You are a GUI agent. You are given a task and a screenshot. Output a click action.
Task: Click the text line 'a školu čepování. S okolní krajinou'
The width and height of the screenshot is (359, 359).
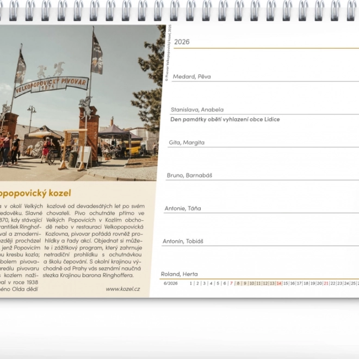[92, 262]
